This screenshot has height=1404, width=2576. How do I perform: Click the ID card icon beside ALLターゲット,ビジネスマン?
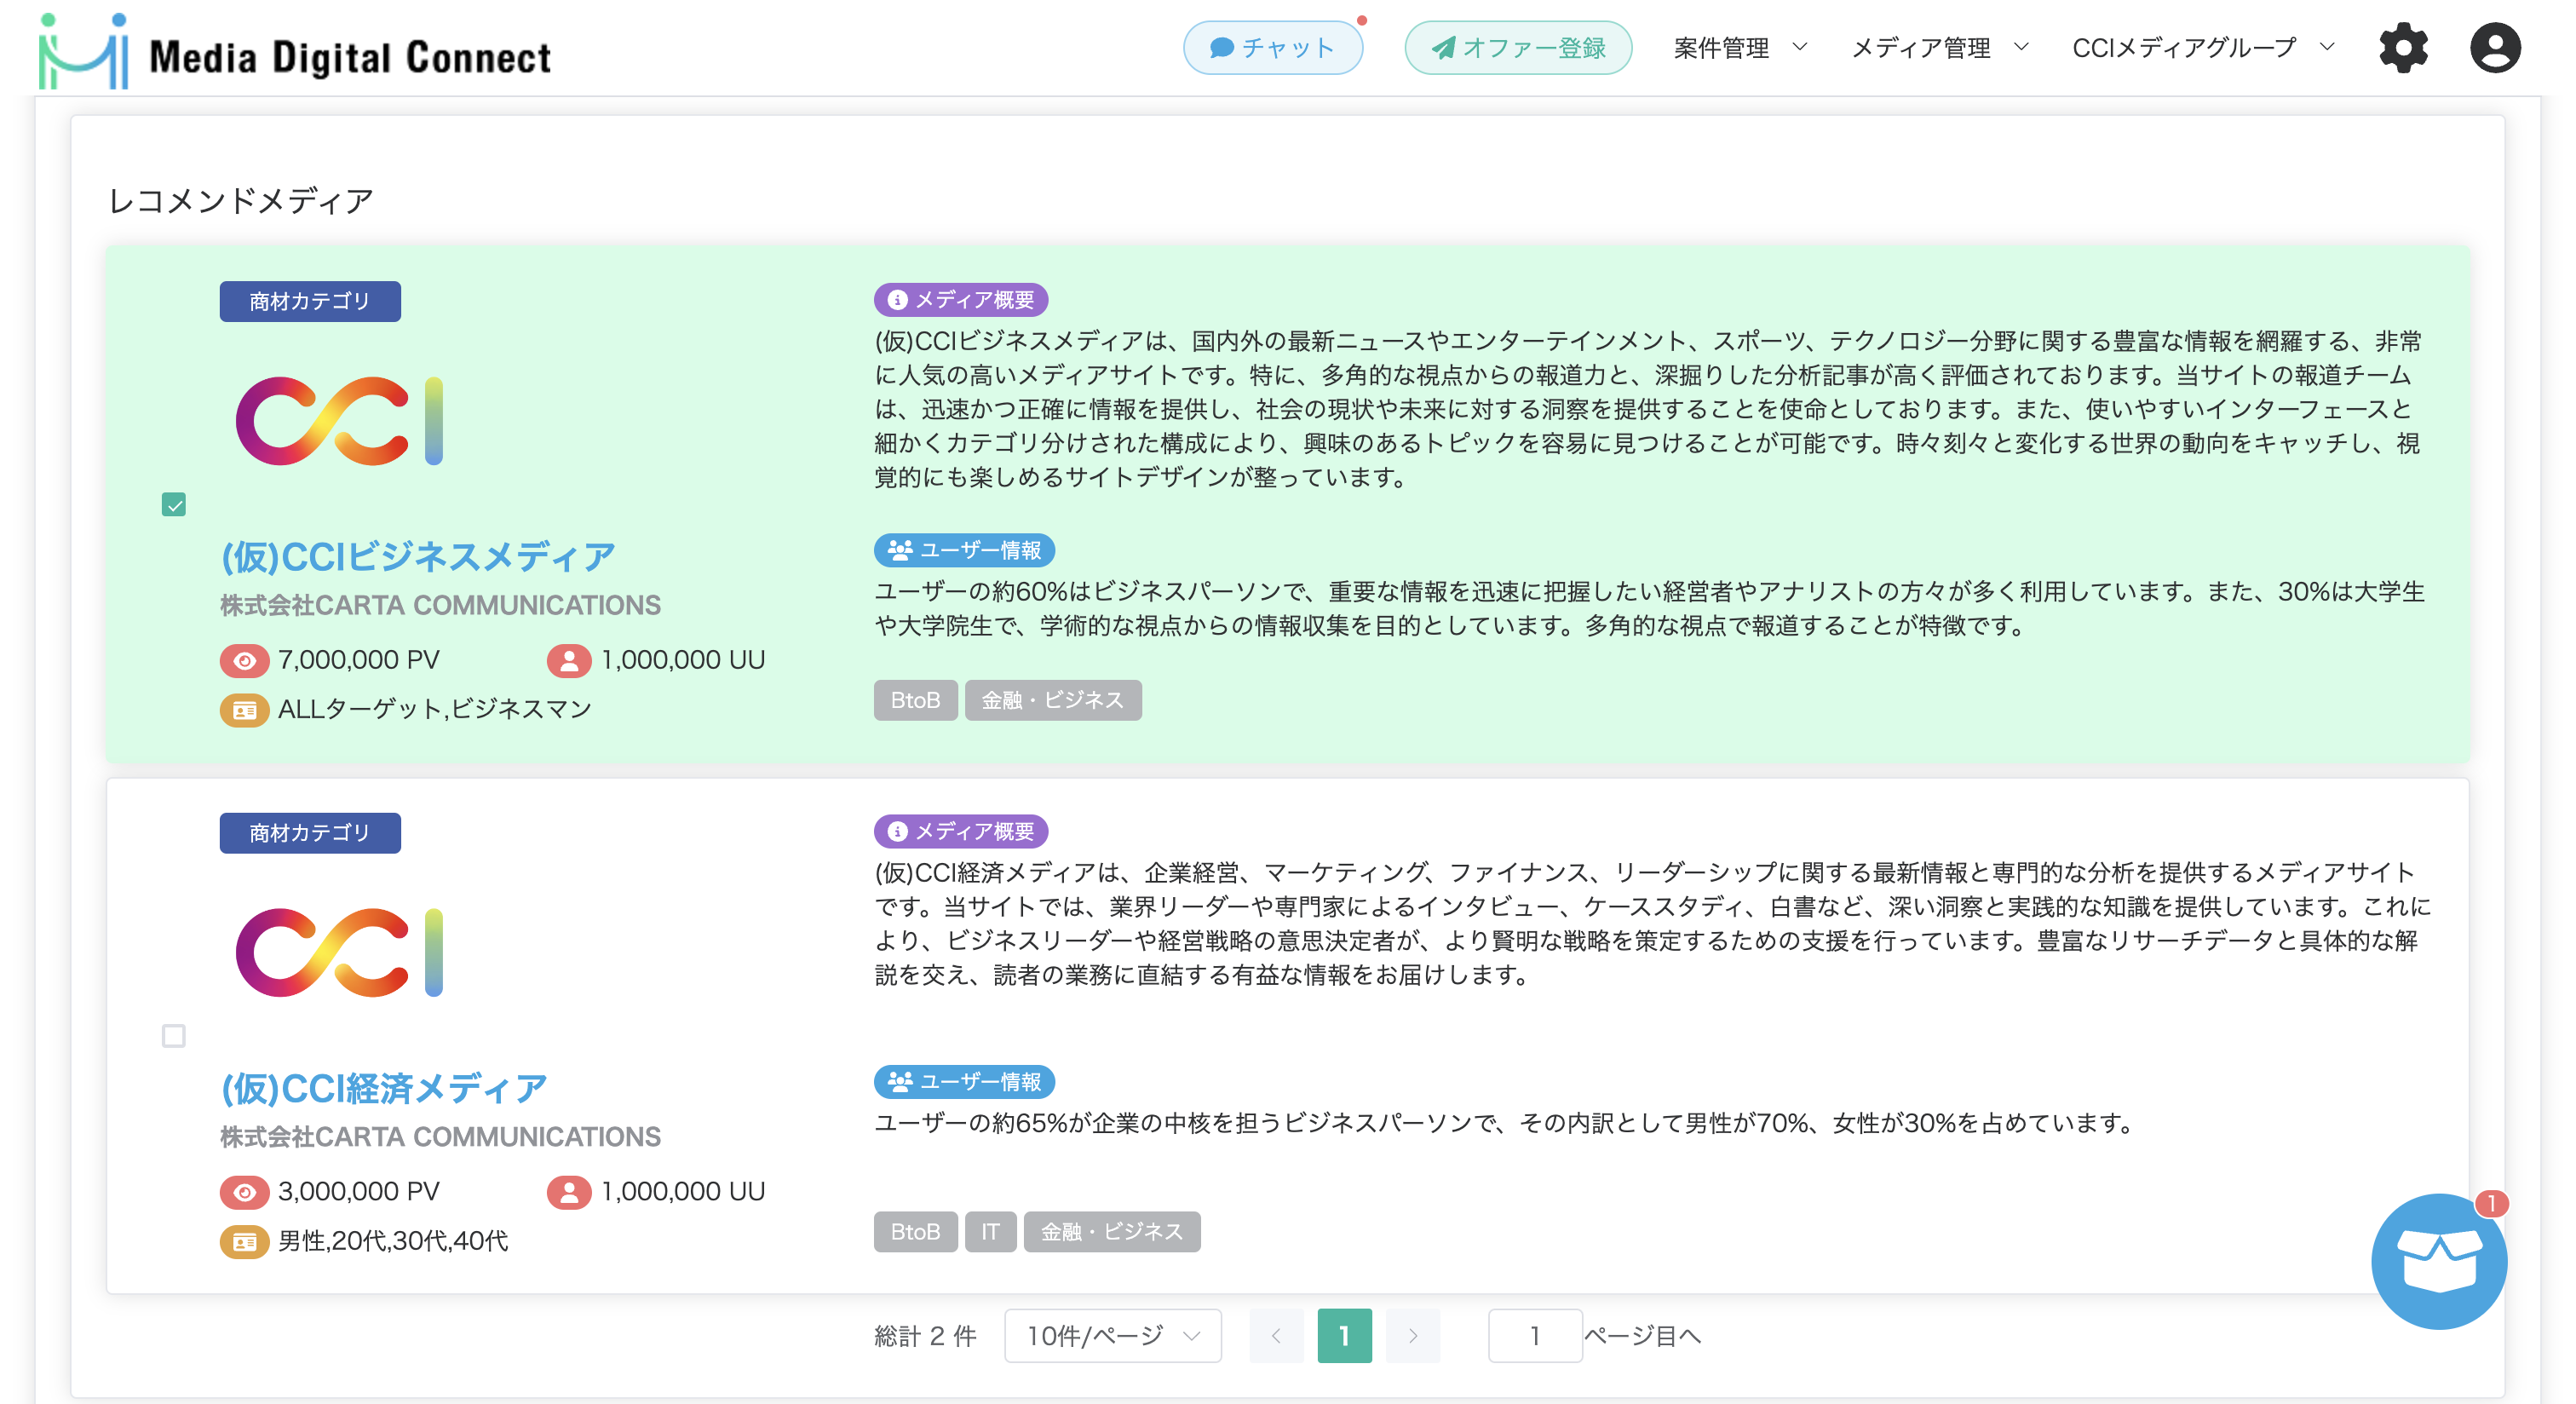(245, 710)
